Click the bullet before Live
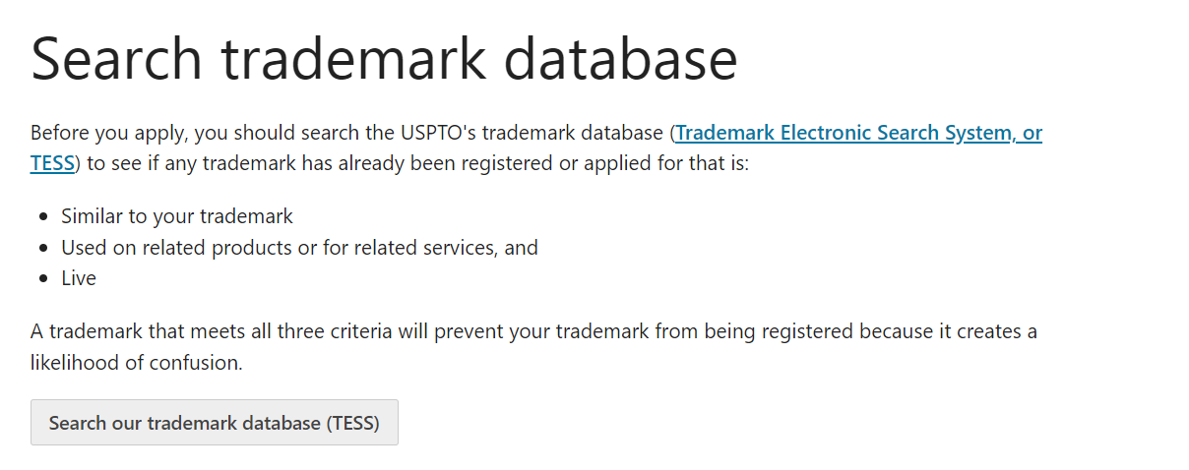The image size is (1189, 470). [x=42, y=279]
